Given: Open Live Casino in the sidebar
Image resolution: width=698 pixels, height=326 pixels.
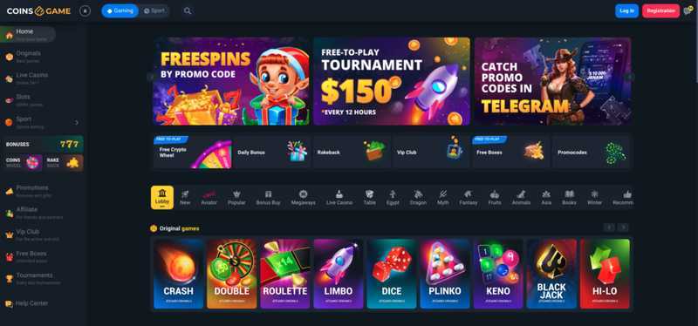Looking at the screenshot, I should click(x=31, y=78).
